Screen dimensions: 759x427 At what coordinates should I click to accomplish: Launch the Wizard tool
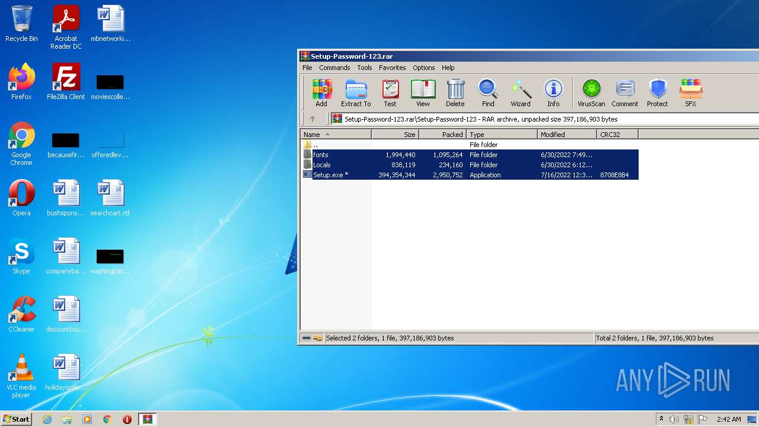pyautogui.click(x=521, y=93)
